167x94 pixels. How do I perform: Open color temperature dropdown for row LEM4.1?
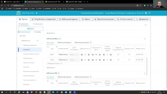click(74, 55)
